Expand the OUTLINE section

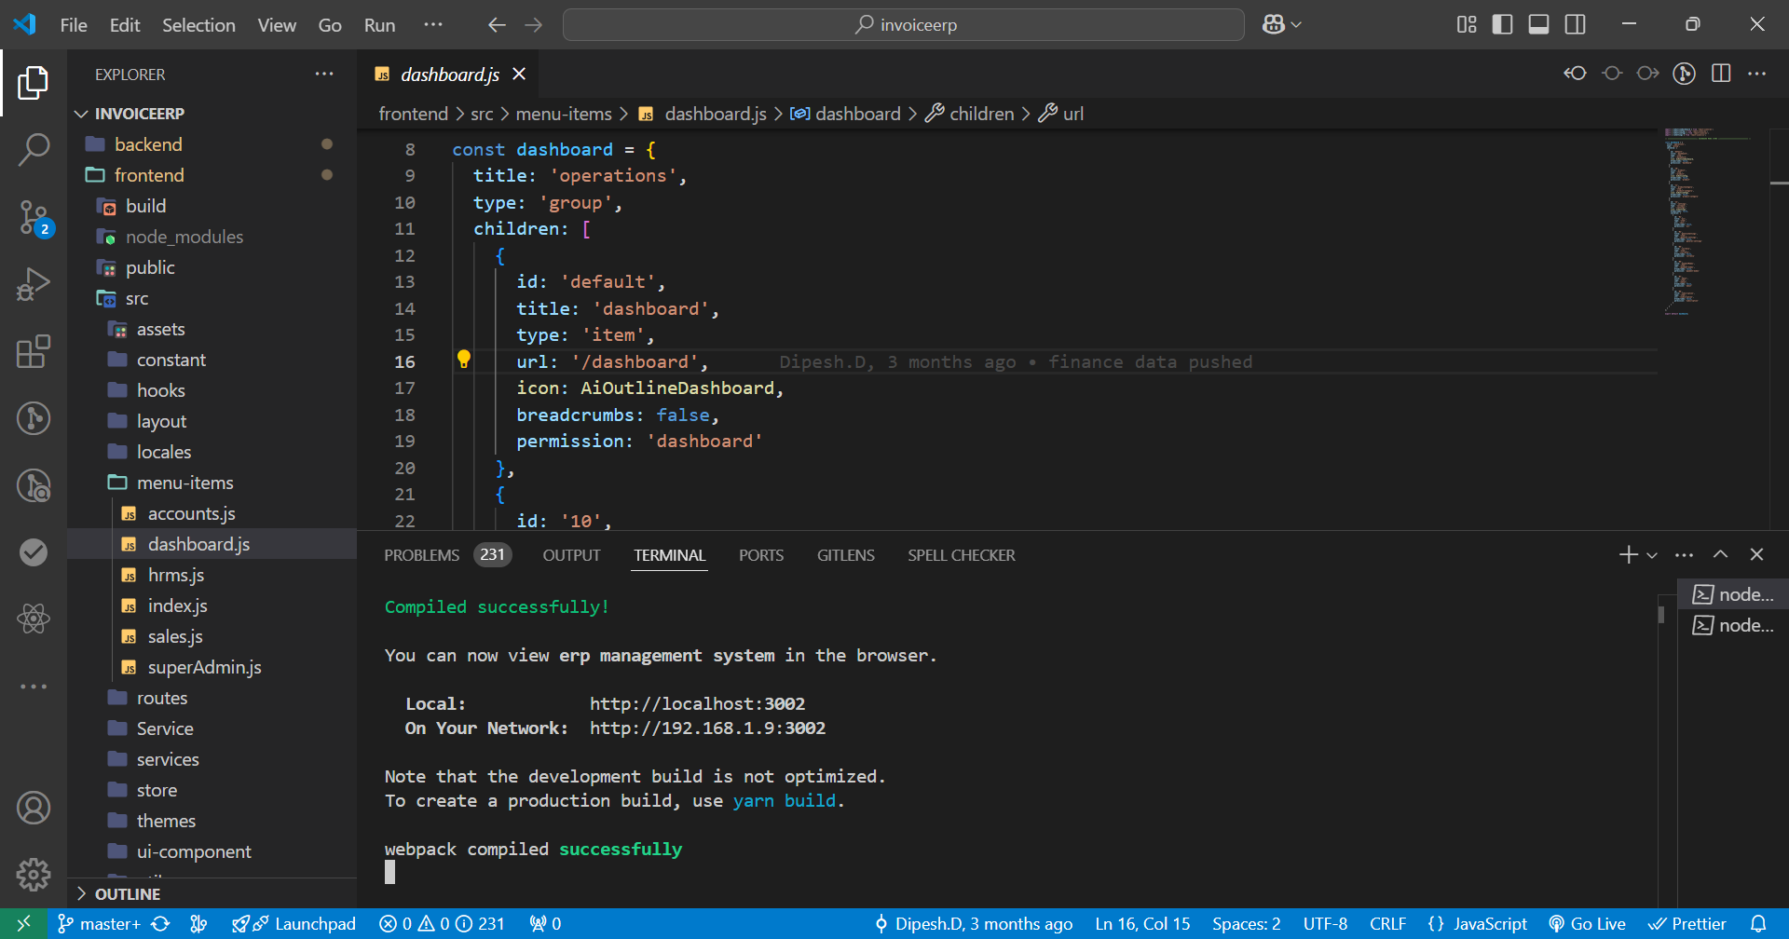point(127,893)
